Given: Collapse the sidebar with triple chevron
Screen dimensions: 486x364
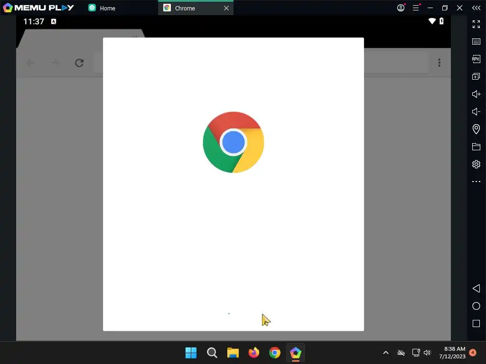Looking at the screenshot, I should click(x=476, y=8).
